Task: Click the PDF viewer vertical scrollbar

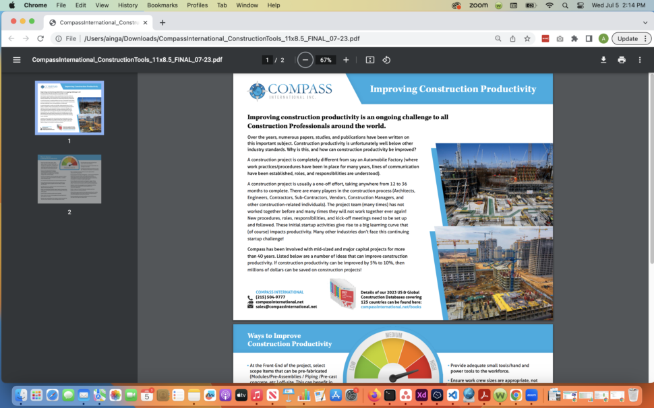Action: coord(651,168)
